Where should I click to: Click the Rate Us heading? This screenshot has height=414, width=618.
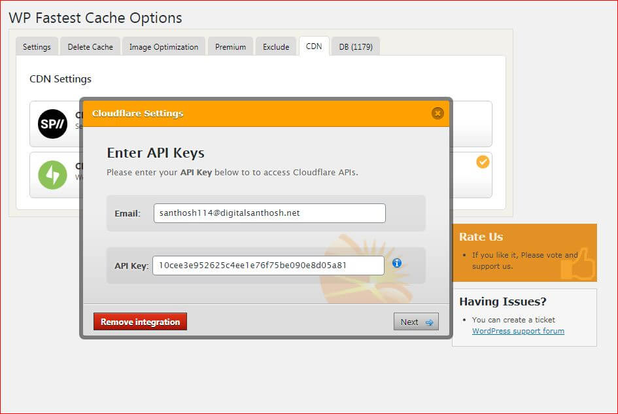(x=481, y=237)
